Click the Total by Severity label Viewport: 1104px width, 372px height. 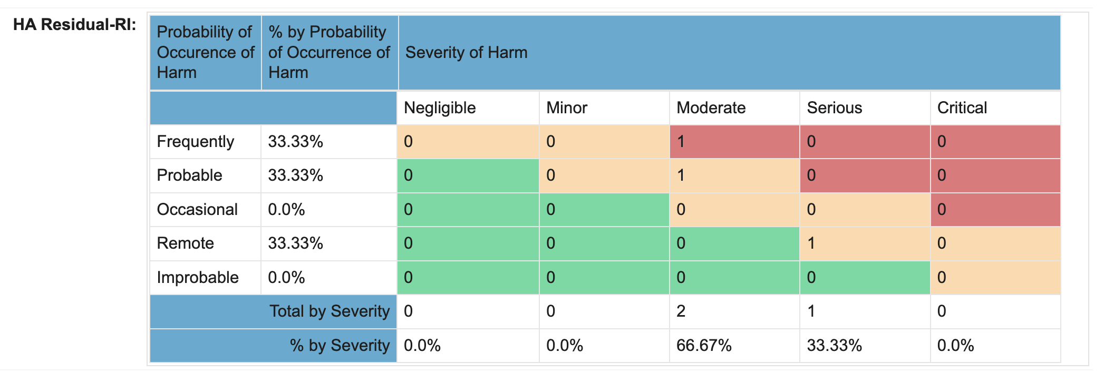coord(329,311)
